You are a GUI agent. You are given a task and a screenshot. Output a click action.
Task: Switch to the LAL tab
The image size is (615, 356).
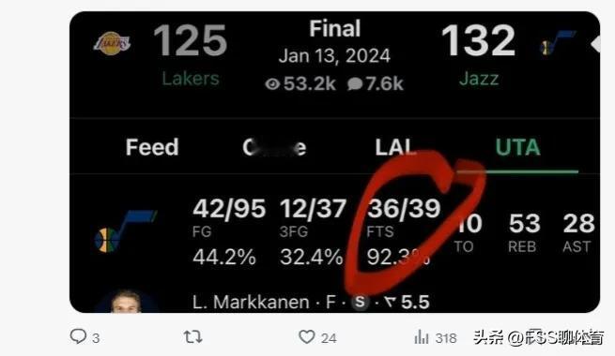click(x=394, y=147)
